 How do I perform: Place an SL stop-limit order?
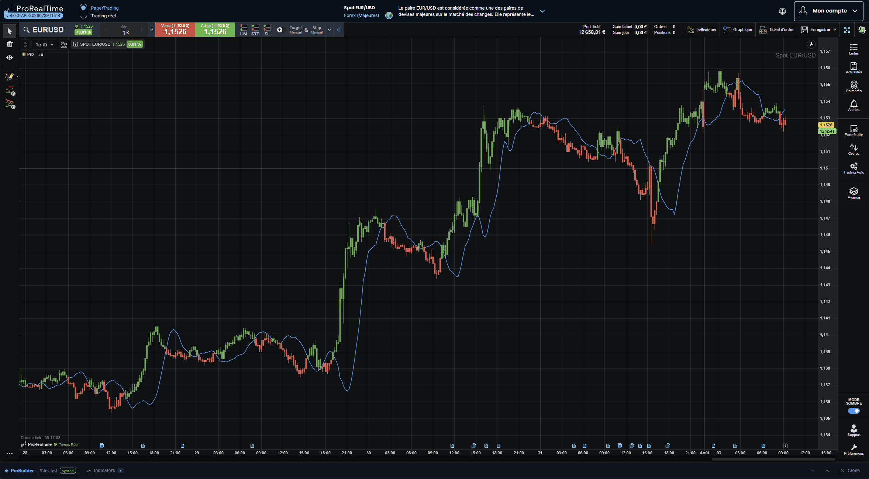(x=267, y=30)
